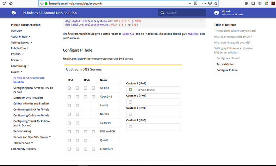This screenshot has height=166, width=276.
Task: Click the Pi-hole docs logo icon in header
Action: pos(13,13)
